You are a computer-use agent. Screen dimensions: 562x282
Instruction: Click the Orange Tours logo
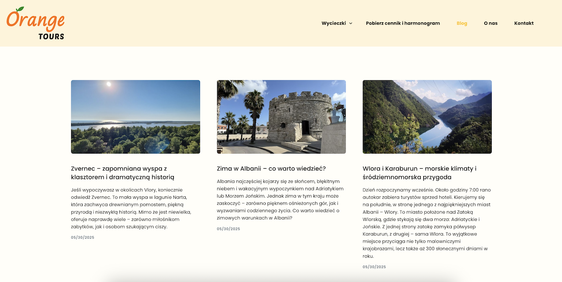tap(36, 23)
